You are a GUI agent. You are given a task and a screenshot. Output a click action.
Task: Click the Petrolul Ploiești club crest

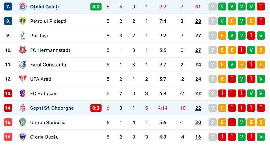(22, 21)
